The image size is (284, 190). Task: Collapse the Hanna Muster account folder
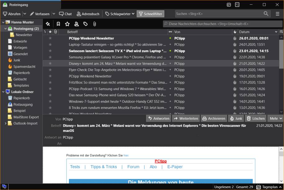coord(3,22)
